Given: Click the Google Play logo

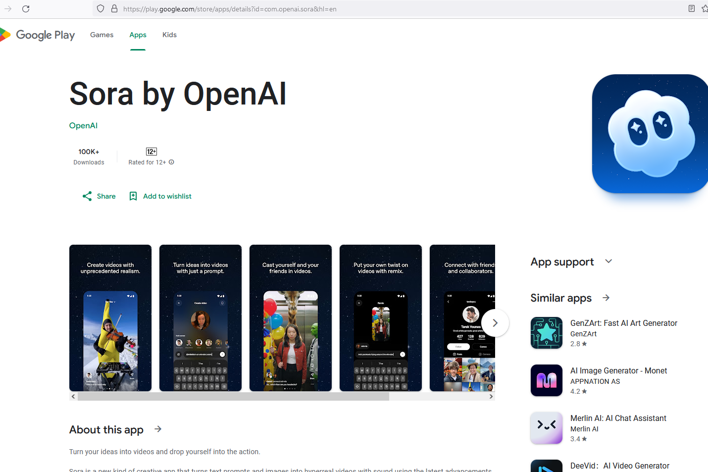Looking at the screenshot, I should [x=39, y=35].
